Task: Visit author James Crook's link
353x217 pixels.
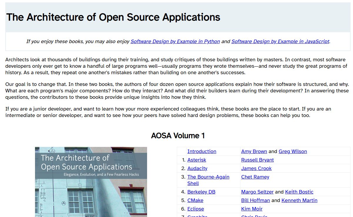Action: (256, 168)
